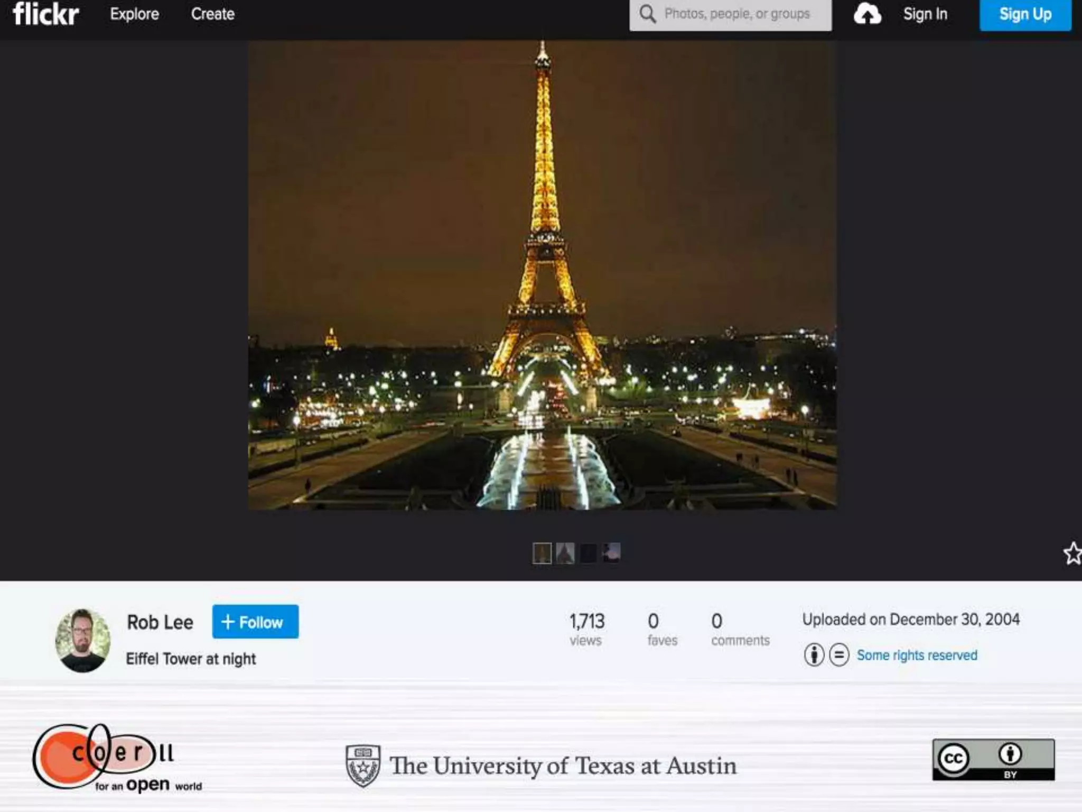Click the no-derivatives license icon

click(x=839, y=655)
